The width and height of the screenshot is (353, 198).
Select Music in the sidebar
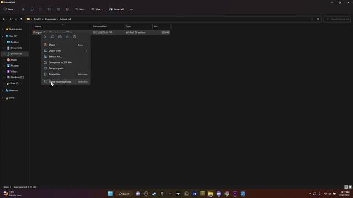pos(13,60)
